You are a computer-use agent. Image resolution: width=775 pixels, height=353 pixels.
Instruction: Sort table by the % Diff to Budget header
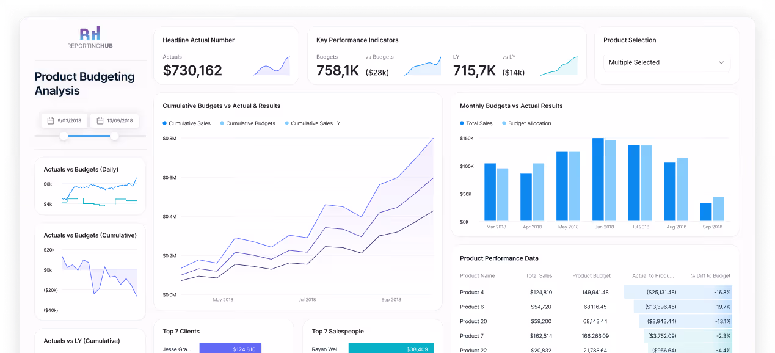click(x=710, y=275)
